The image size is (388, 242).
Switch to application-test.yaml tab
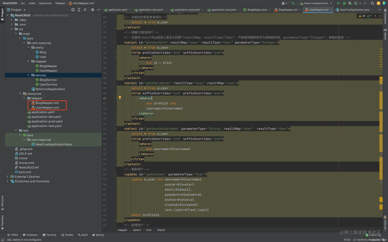pyautogui.click(x=224, y=10)
